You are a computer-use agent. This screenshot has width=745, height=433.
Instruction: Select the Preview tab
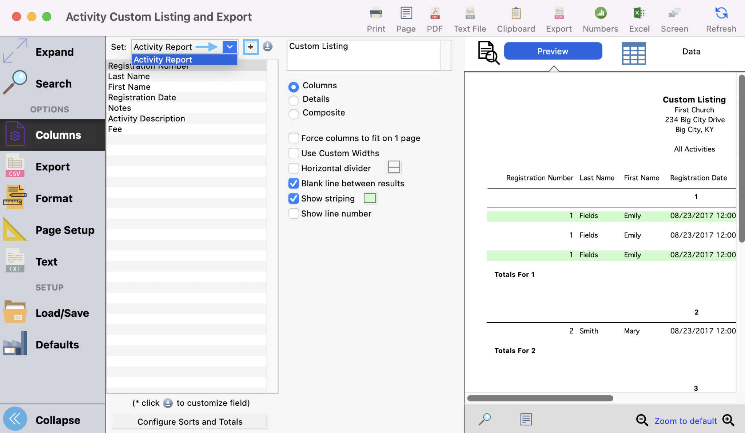click(x=553, y=51)
